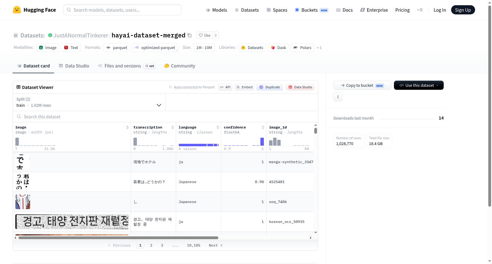Image resolution: width=492 pixels, height=264 pixels.
Task: Open Data Studio from viewer header
Action: pyautogui.click(x=300, y=87)
